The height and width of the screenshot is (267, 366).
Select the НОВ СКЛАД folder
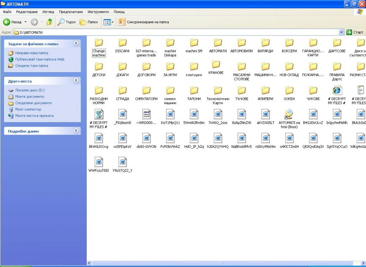tap(289, 70)
